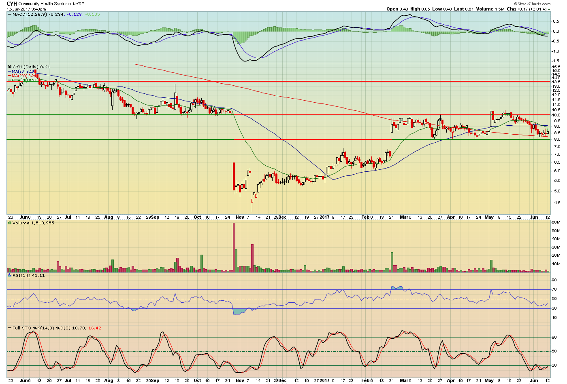Click the 90 label on the RSI axis
567x384 pixels.
(x=554, y=280)
